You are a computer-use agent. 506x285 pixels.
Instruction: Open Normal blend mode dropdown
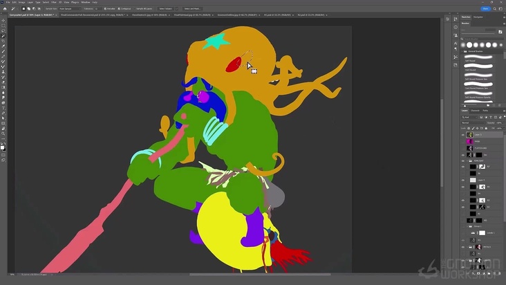point(473,122)
